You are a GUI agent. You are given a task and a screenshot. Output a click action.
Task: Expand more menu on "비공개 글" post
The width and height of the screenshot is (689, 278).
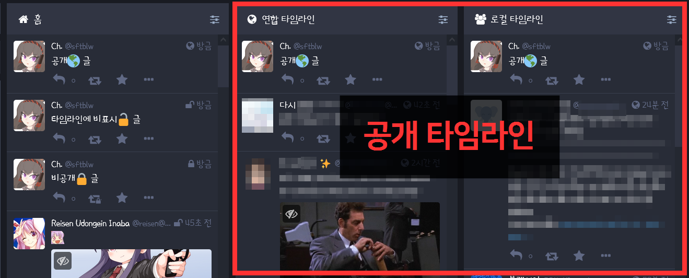(148, 198)
